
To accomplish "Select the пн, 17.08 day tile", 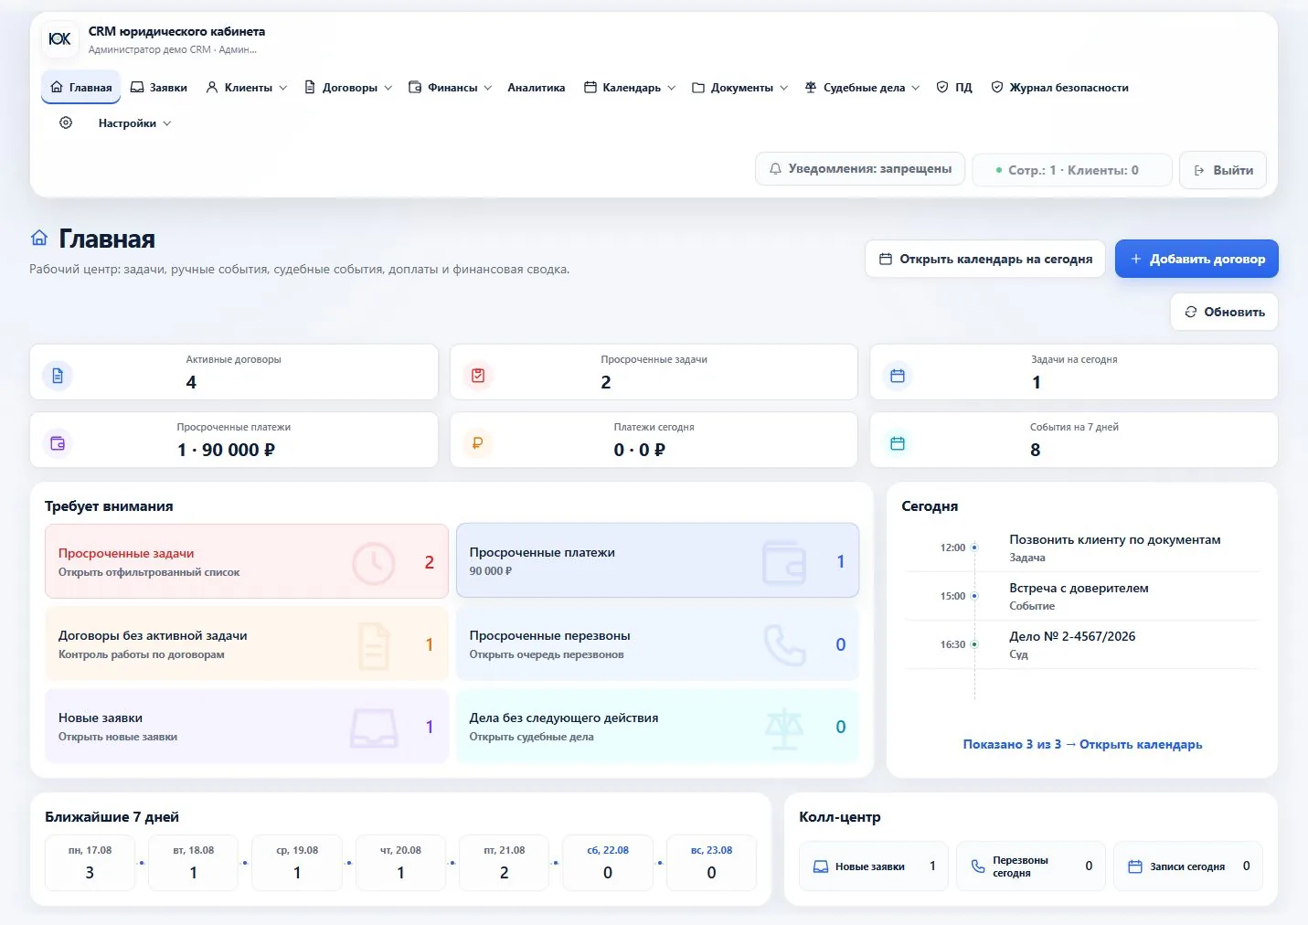I will (90, 862).
